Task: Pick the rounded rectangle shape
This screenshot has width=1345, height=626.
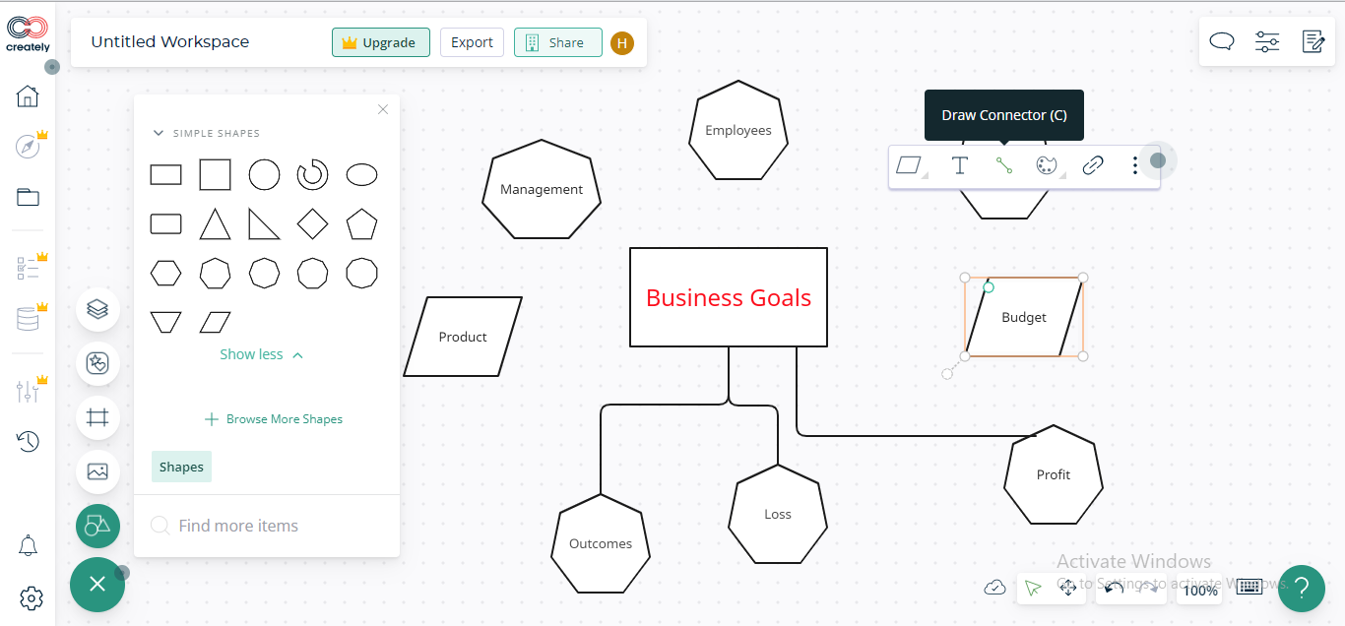Action: tap(165, 223)
